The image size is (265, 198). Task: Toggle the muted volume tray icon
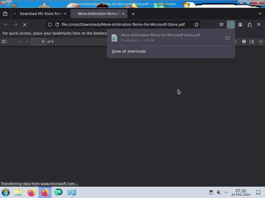[219, 192]
